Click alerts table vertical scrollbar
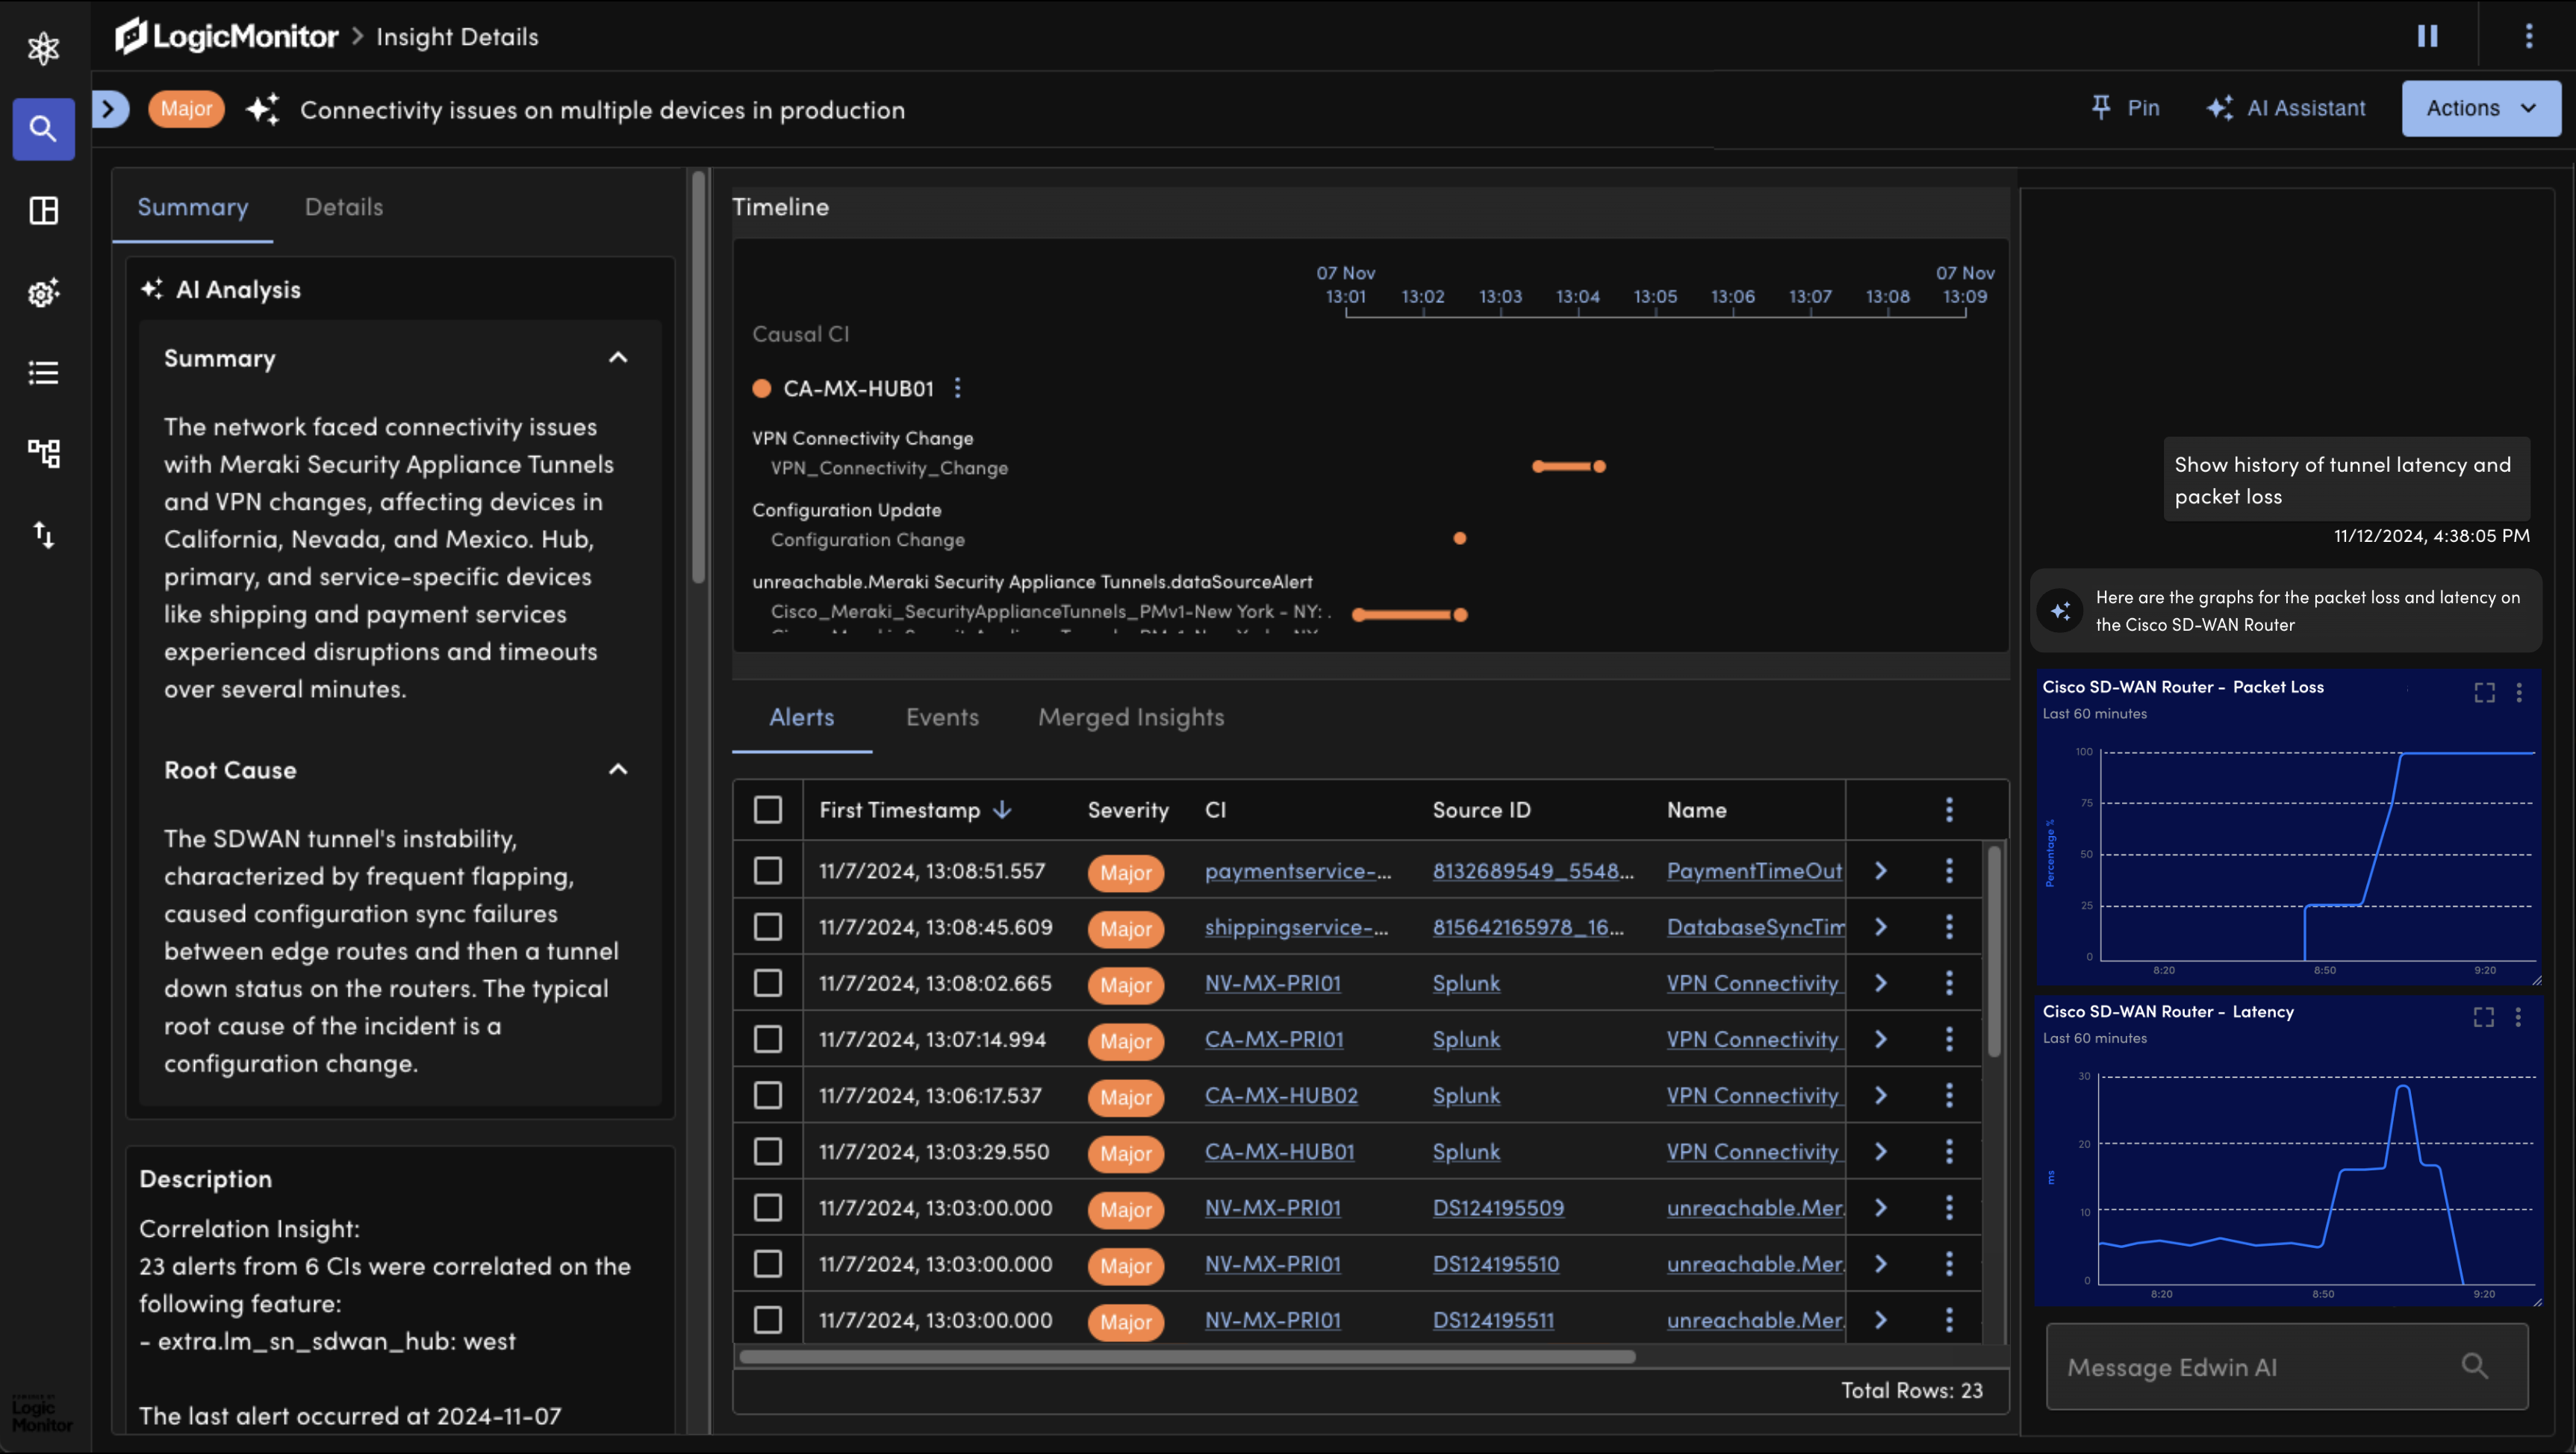2576x1454 pixels. tap(1994, 952)
